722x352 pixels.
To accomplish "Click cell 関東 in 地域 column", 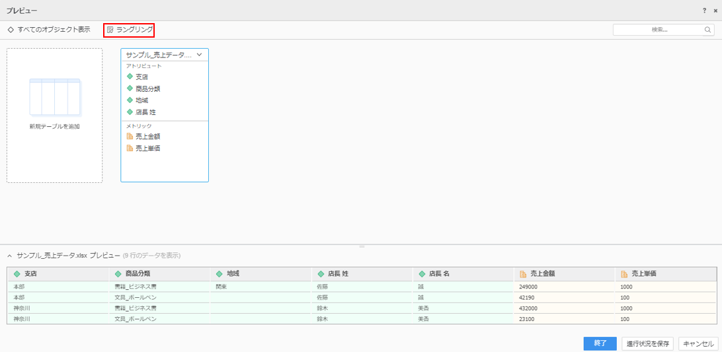I will click(261, 287).
